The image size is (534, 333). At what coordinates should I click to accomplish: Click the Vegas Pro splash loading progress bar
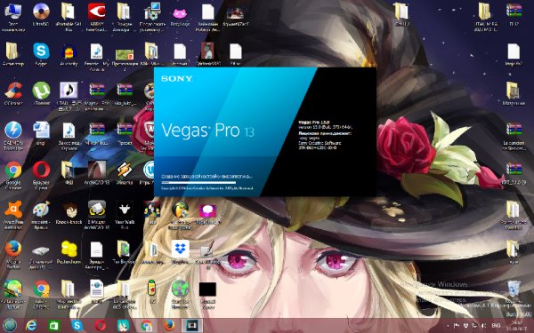pos(198,183)
